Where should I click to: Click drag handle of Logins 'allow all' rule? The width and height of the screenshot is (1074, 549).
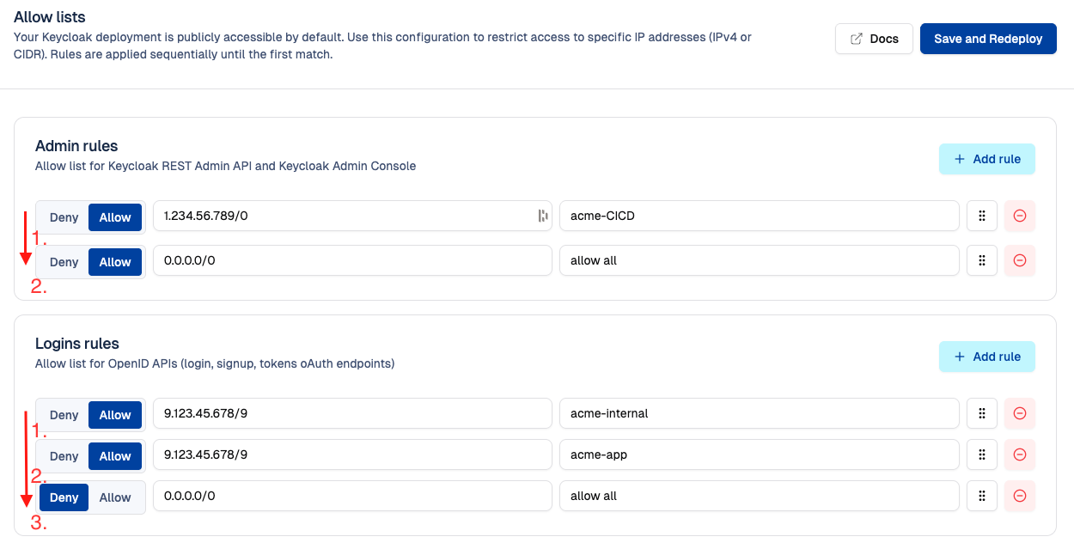click(981, 496)
